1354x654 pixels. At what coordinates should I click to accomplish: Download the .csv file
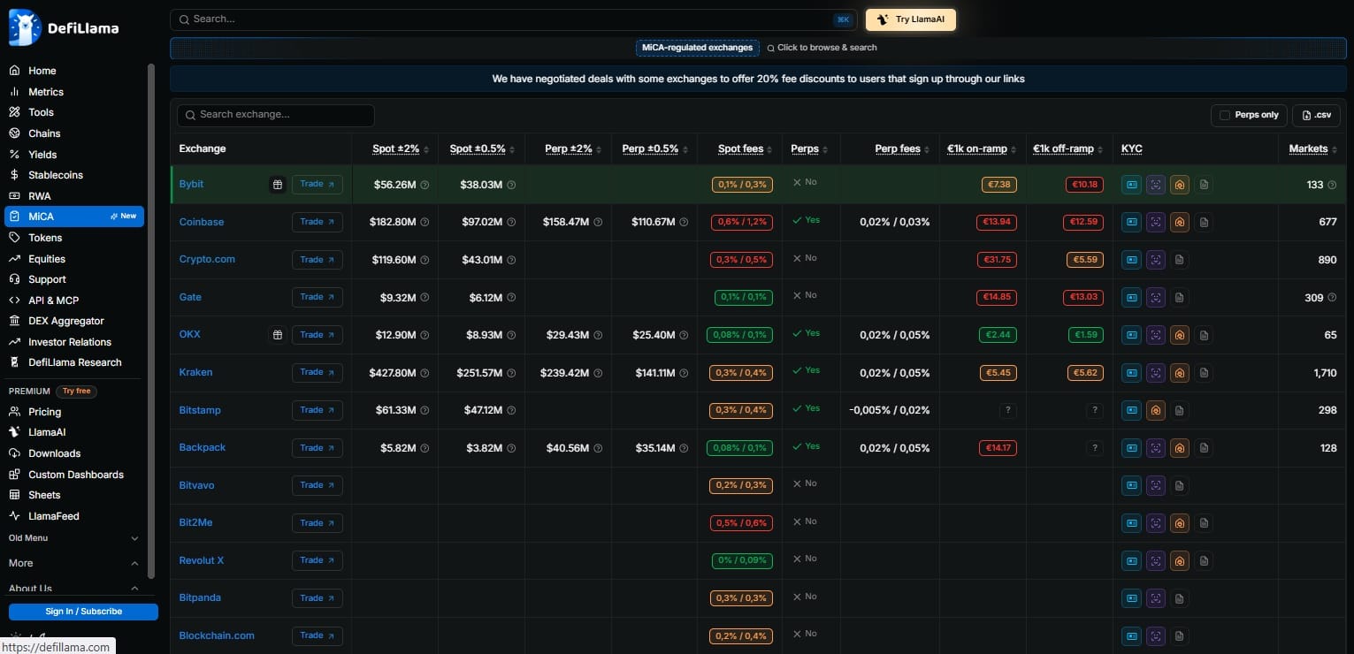(x=1316, y=115)
